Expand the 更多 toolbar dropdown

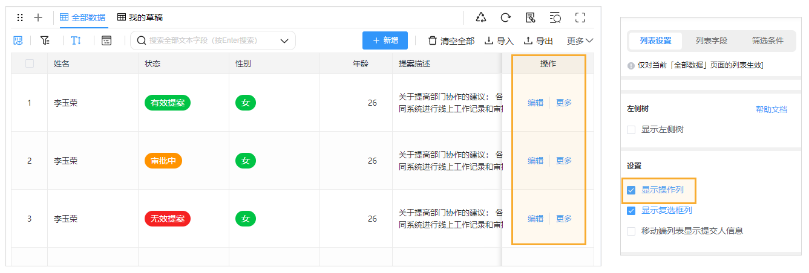580,40
